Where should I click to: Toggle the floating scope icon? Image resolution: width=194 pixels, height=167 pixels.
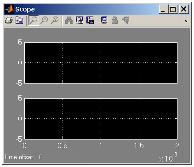click(104, 20)
